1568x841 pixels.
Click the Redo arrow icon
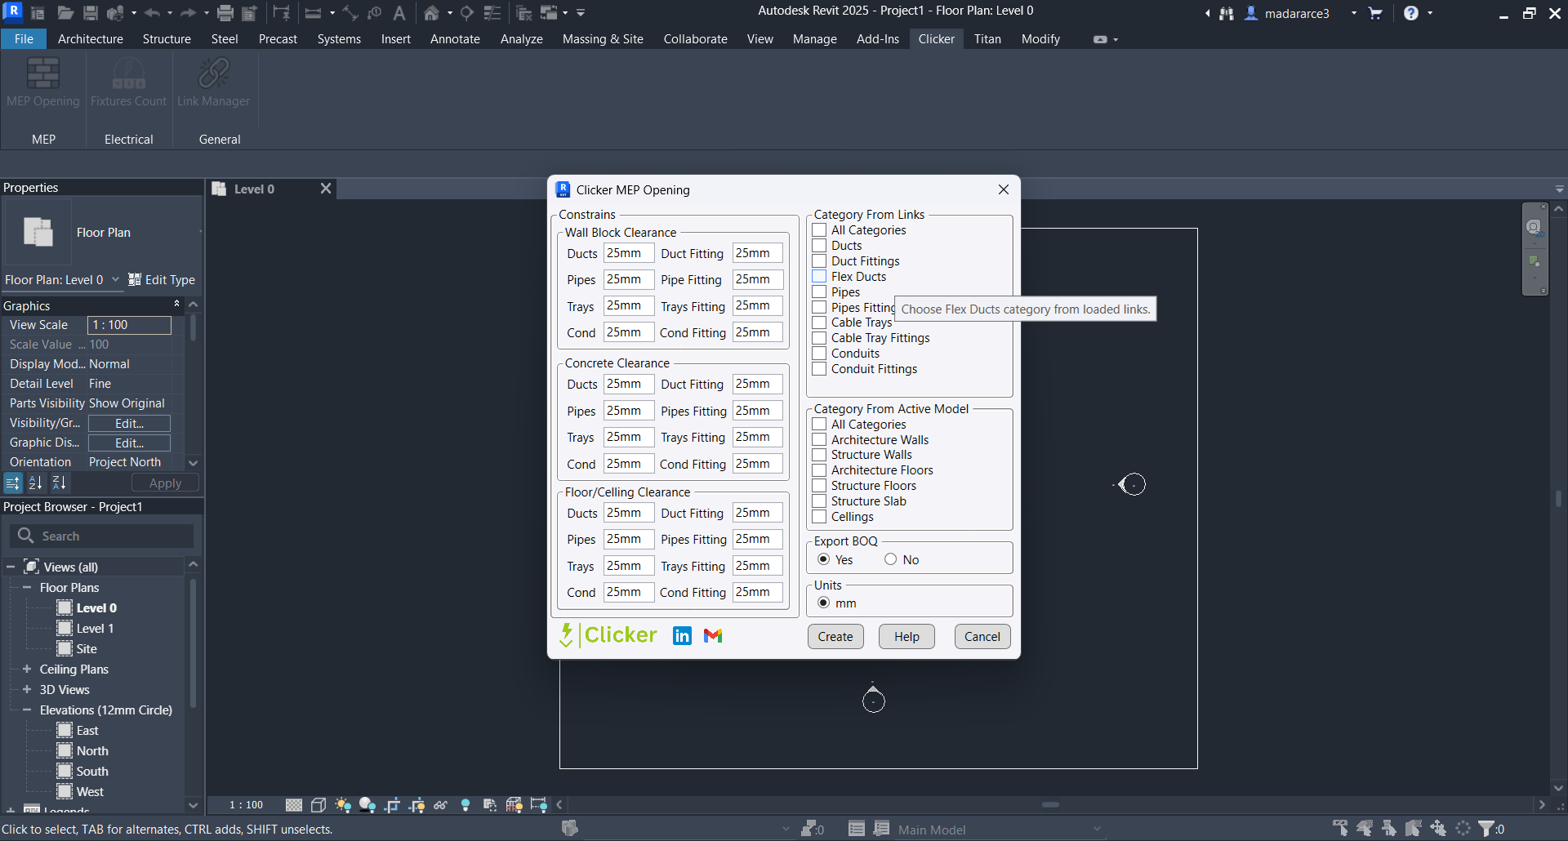coord(188,13)
